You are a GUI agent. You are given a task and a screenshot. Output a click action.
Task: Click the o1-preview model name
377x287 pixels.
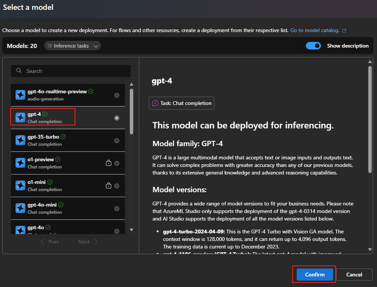coord(41,159)
